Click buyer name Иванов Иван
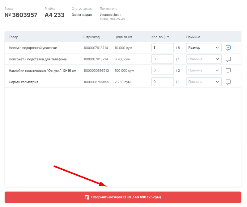The image size is (247, 207). pos(110,15)
